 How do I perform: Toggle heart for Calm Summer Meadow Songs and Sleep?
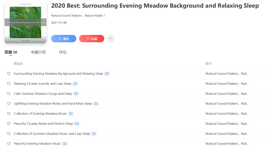[x=9, y=94]
